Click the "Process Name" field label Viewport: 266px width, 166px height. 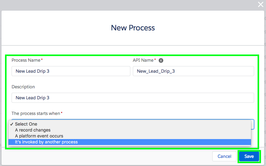tap(26, 60)
